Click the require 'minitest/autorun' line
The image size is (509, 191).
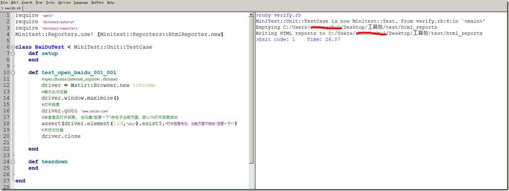click(46, 22)
